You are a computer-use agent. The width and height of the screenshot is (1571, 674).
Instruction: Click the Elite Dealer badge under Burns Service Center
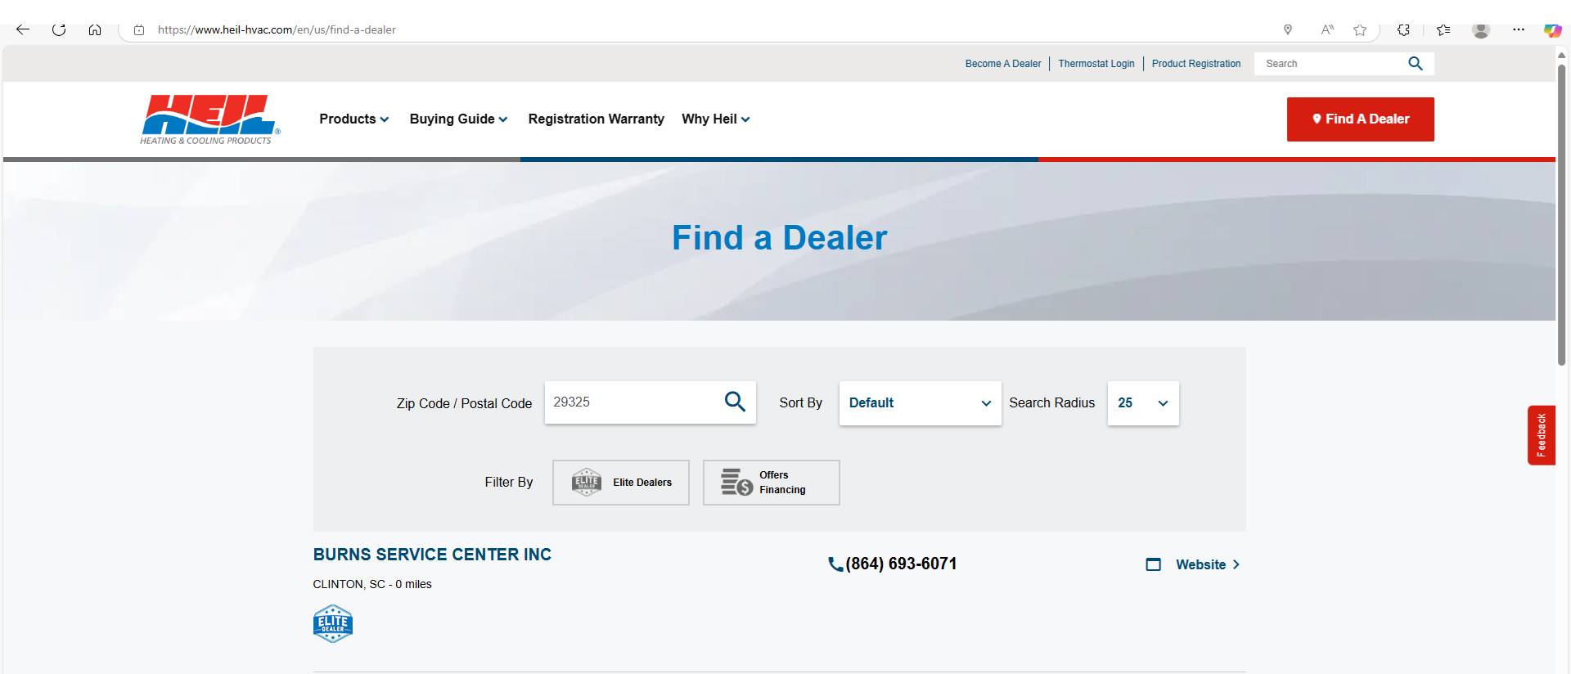pyautogui.click(x=333, y=624)
